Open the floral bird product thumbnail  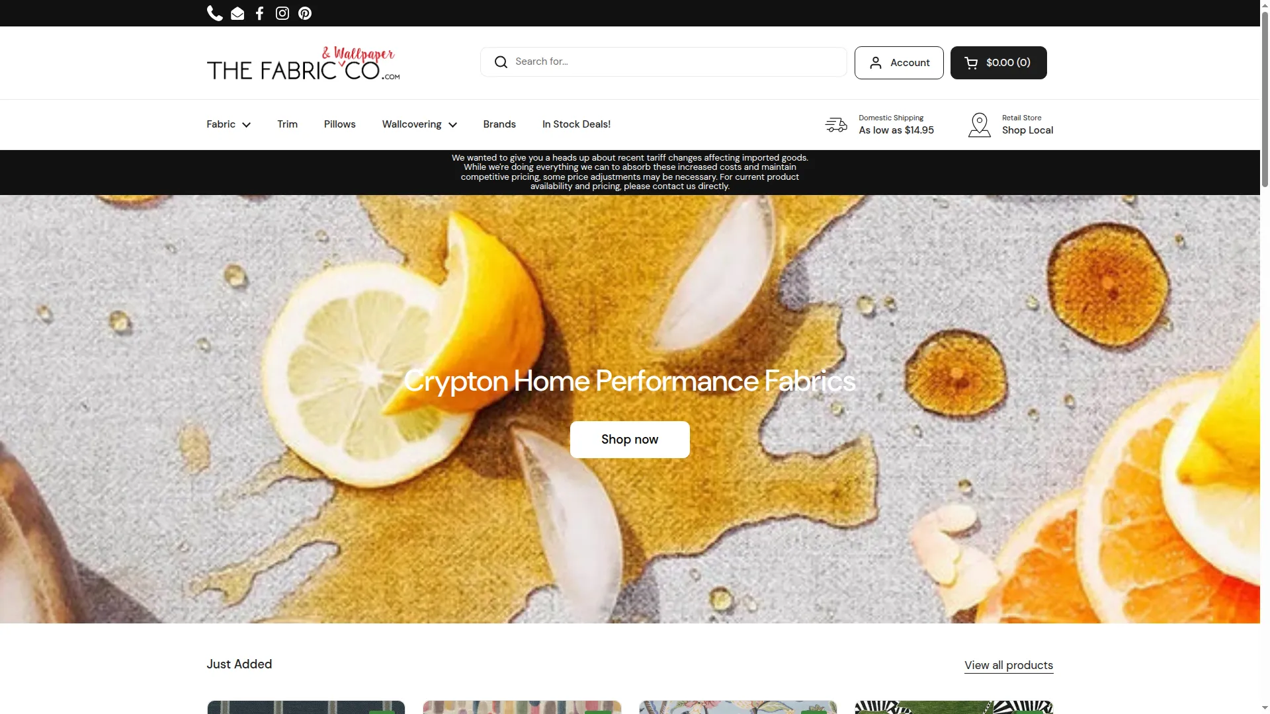(738, 707)
